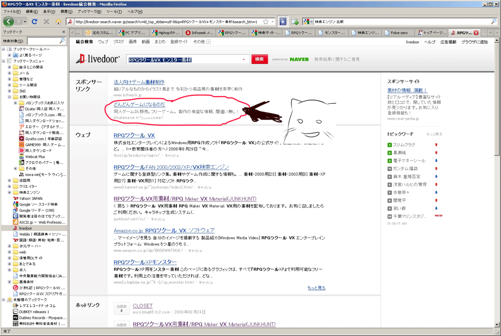Bookmark this page with the star in URL bar

point(266,21)
